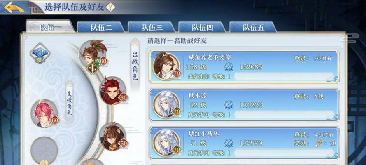Select the 队伍一 tab
The width and height of the screenshot is (366, 165).
point(50,26)
